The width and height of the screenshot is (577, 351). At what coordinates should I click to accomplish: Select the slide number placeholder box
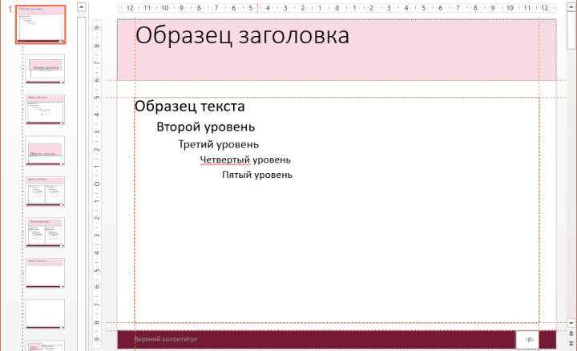pyautogui.click(x=527, y=340)
